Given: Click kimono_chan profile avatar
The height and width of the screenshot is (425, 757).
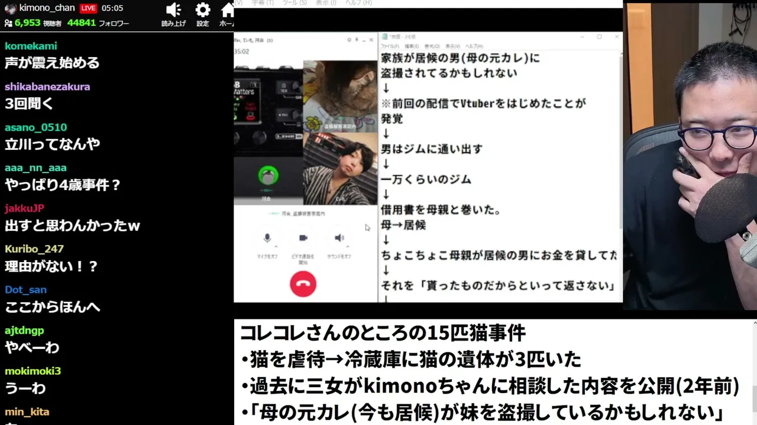Looking at the screenshot, I should [10, 8].
